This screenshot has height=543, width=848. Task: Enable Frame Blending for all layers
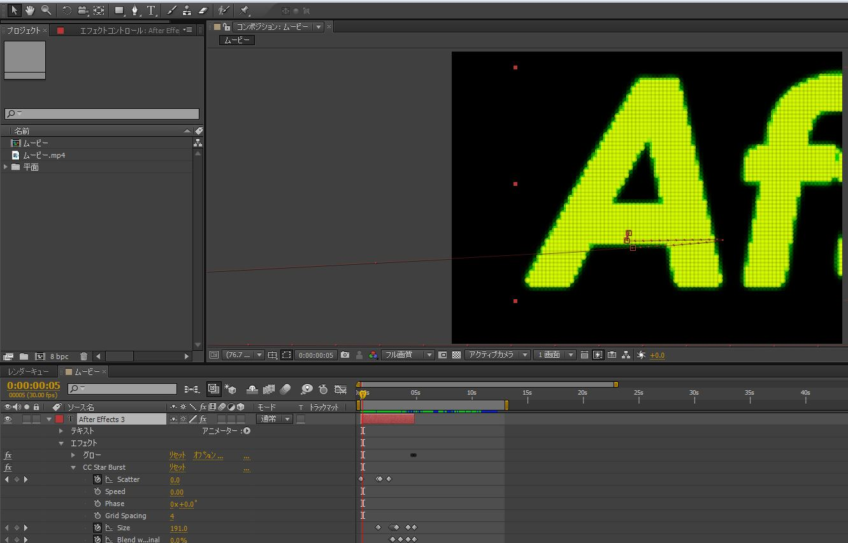click(268, 388)
